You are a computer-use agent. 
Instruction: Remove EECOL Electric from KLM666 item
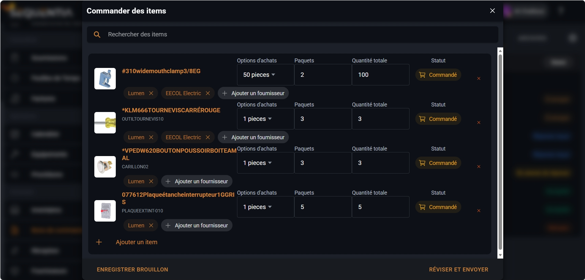pos(208,137)
